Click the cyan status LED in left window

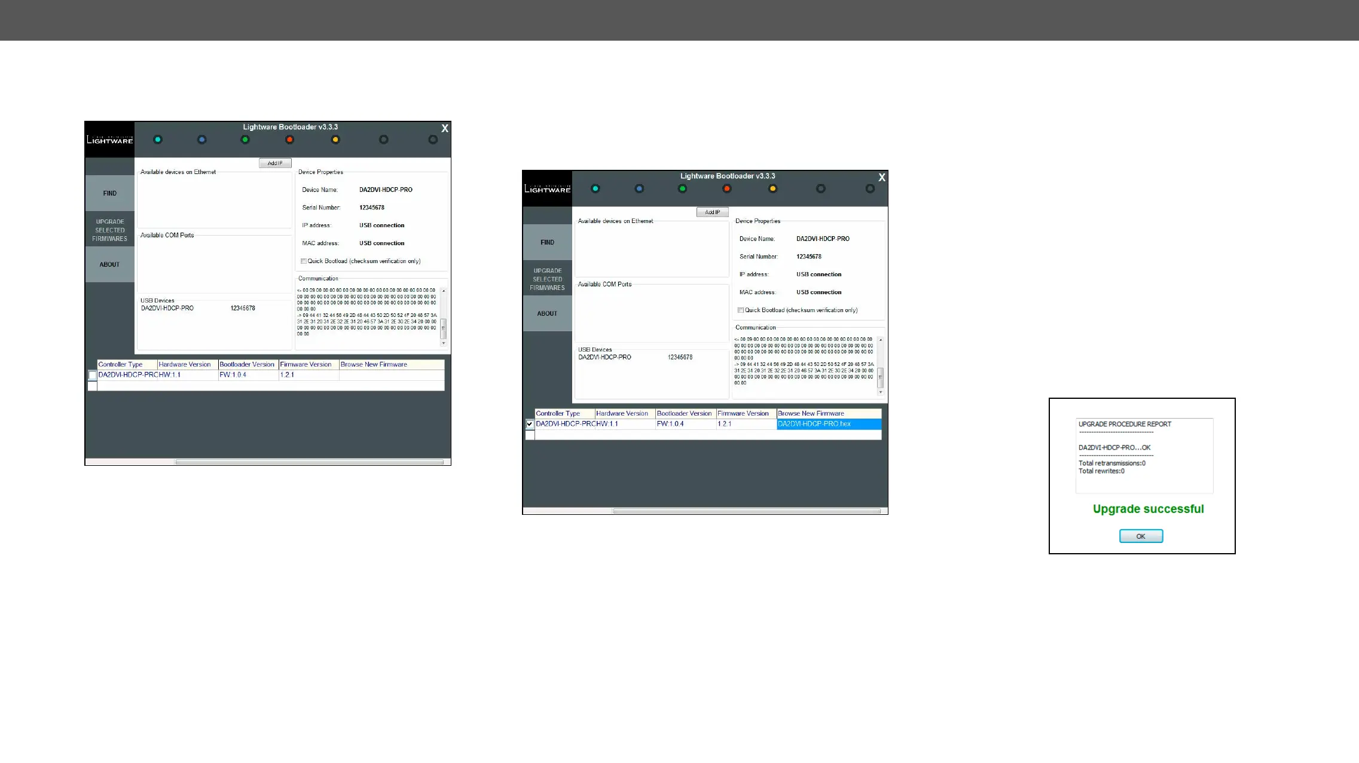tap(158, 140)
